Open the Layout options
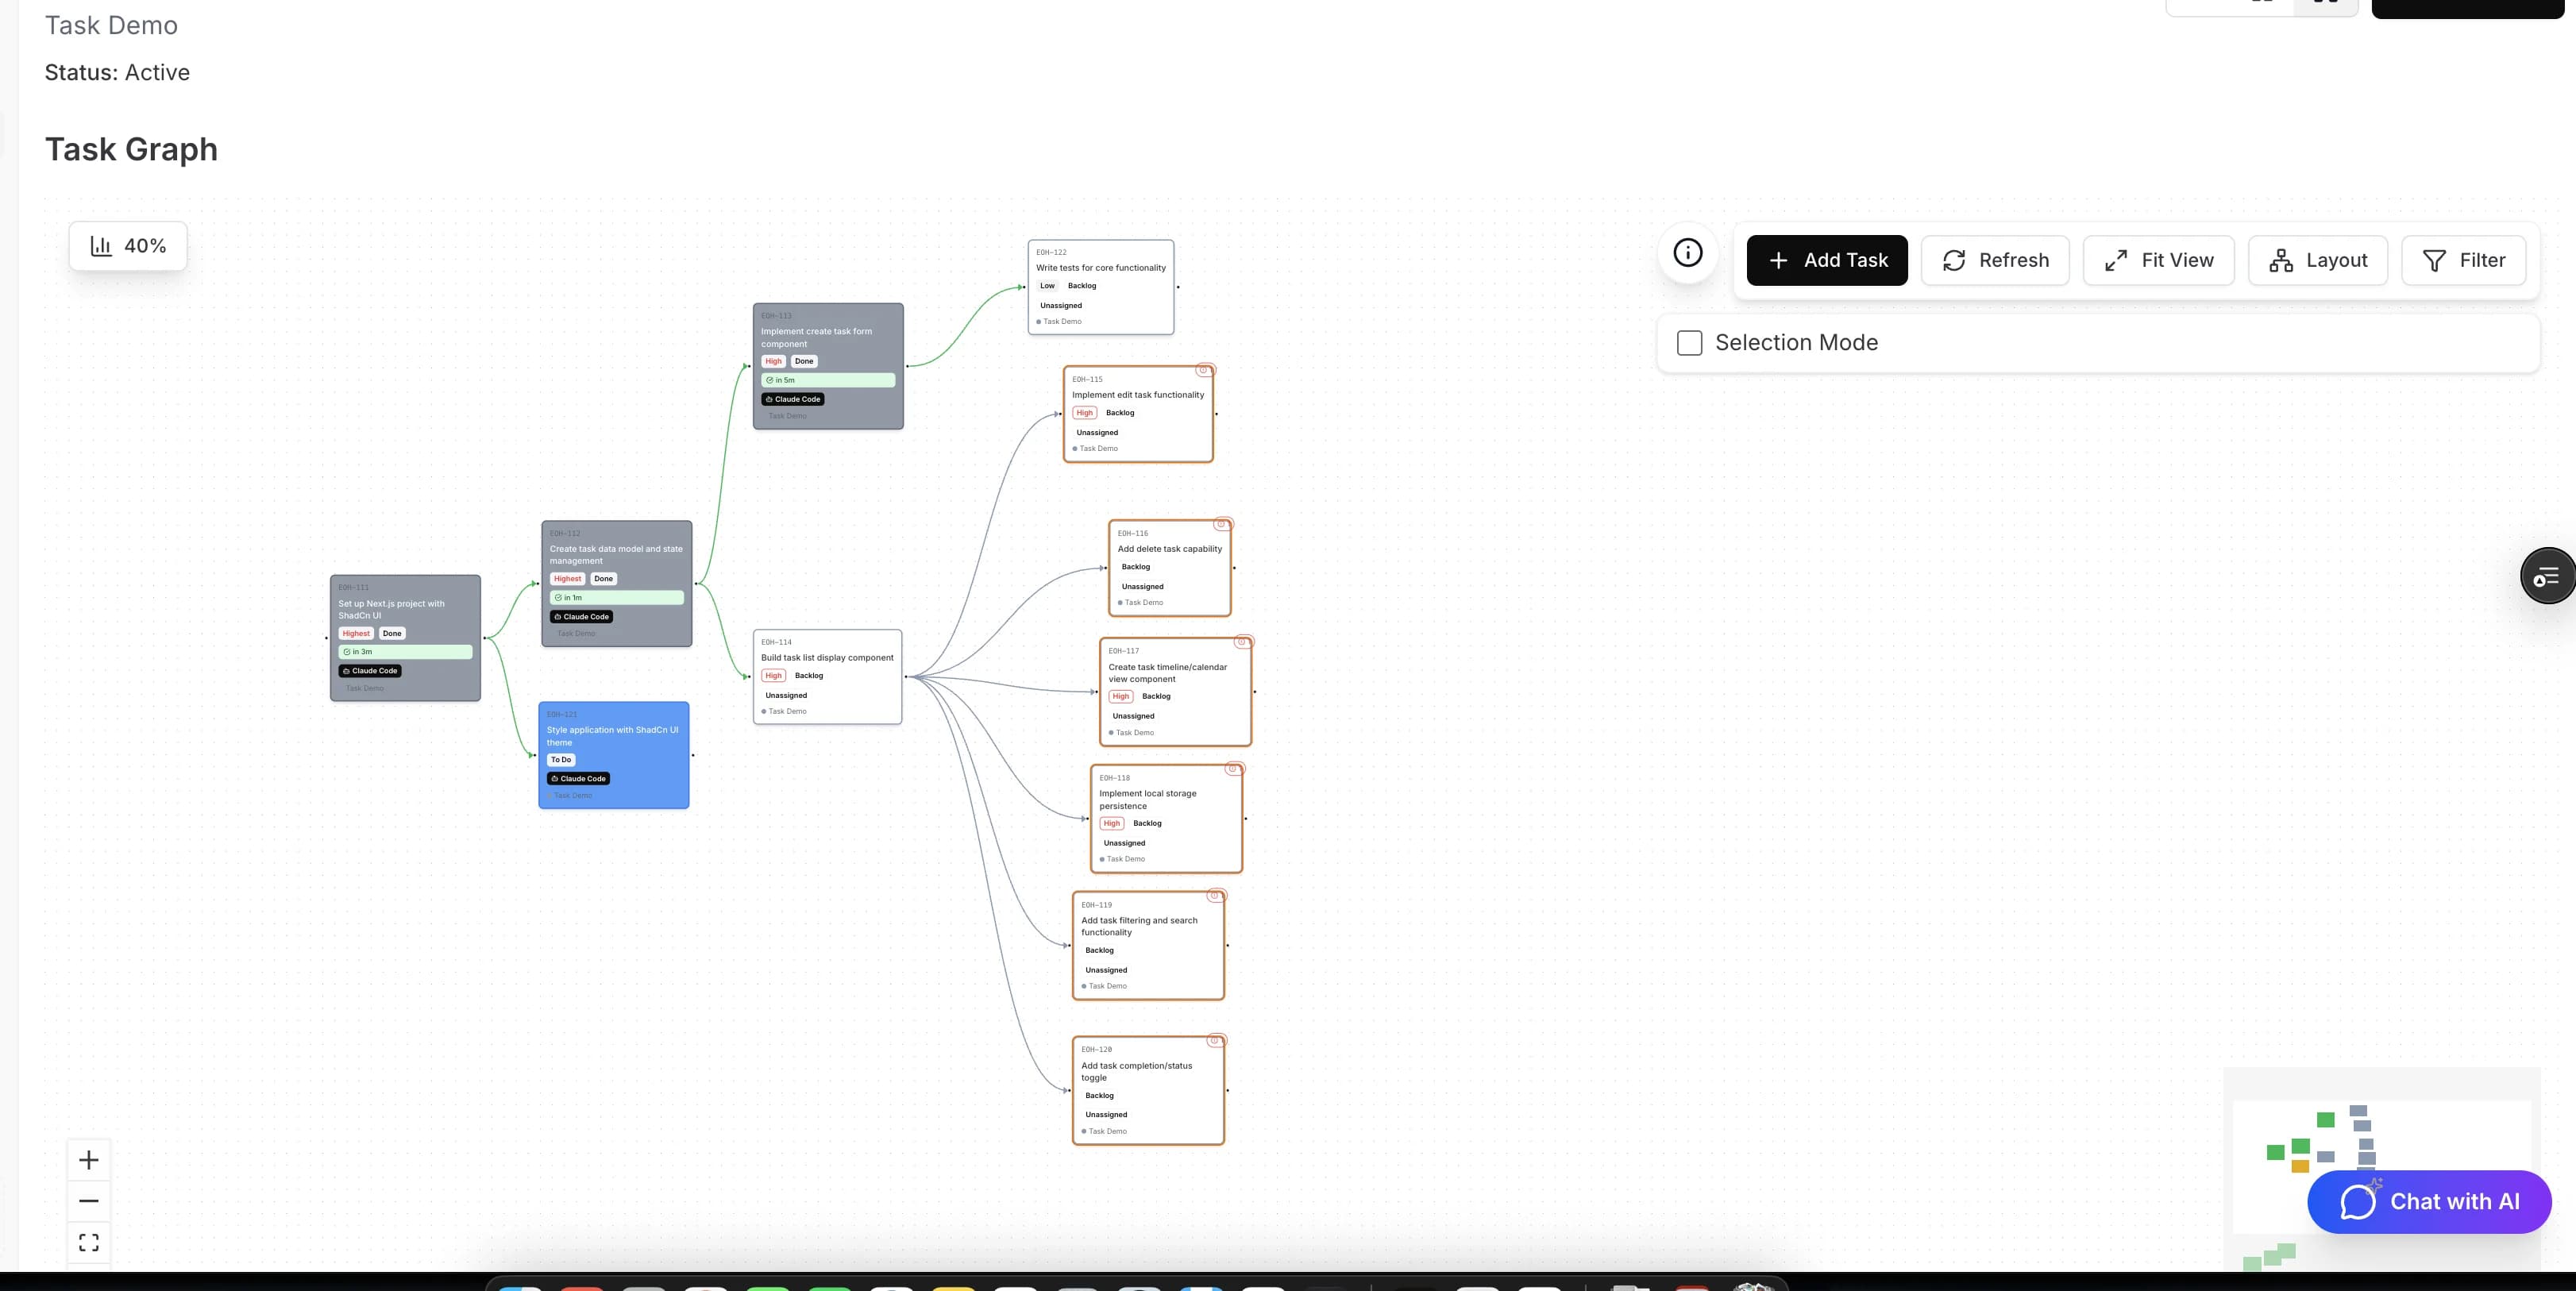The width and height of the screenshot is (2576, 1291). point(2318,260)
